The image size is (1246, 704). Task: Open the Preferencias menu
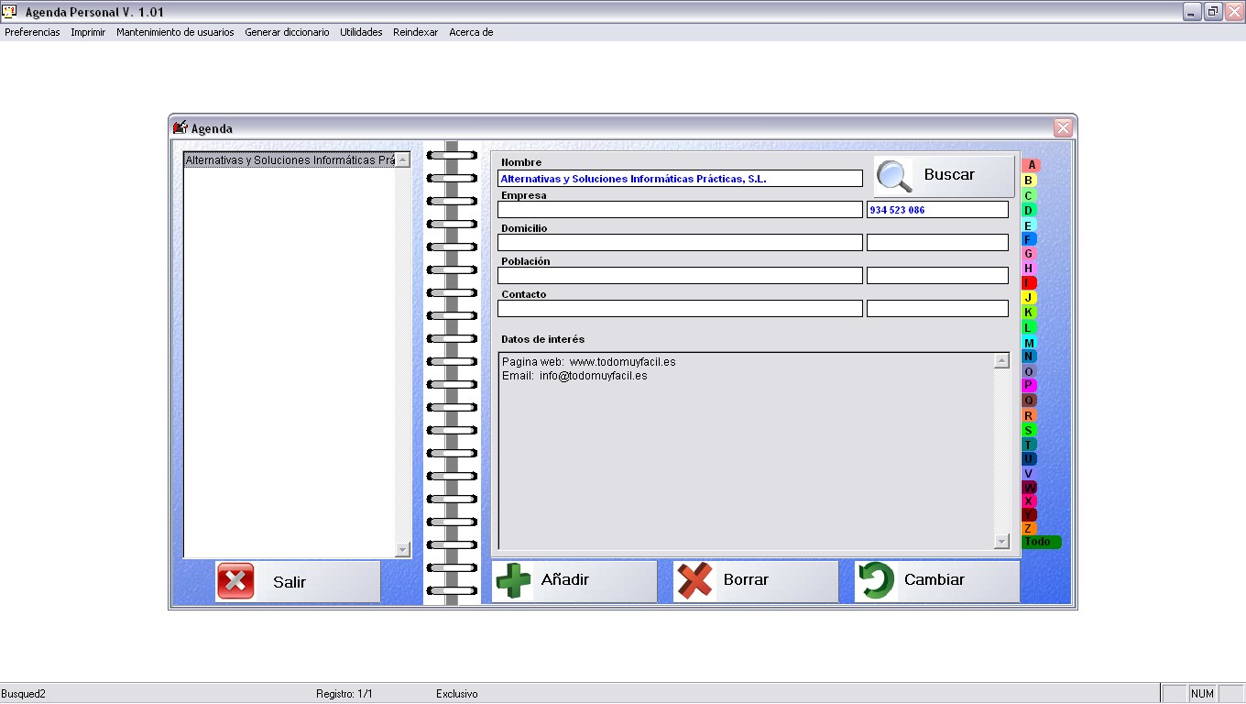(x=32, y=32)
